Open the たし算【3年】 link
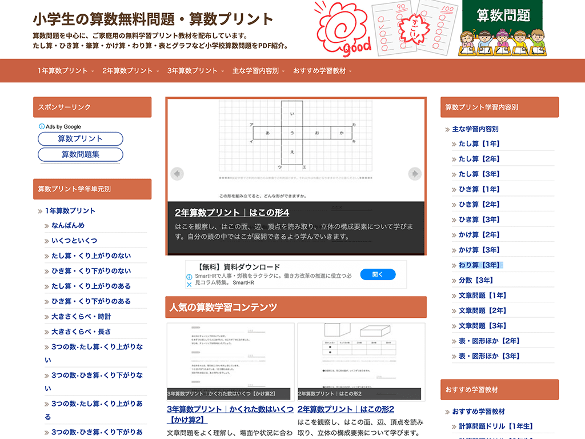The height and width of the screenshot is (439, 585). click(x=479, y=174)
